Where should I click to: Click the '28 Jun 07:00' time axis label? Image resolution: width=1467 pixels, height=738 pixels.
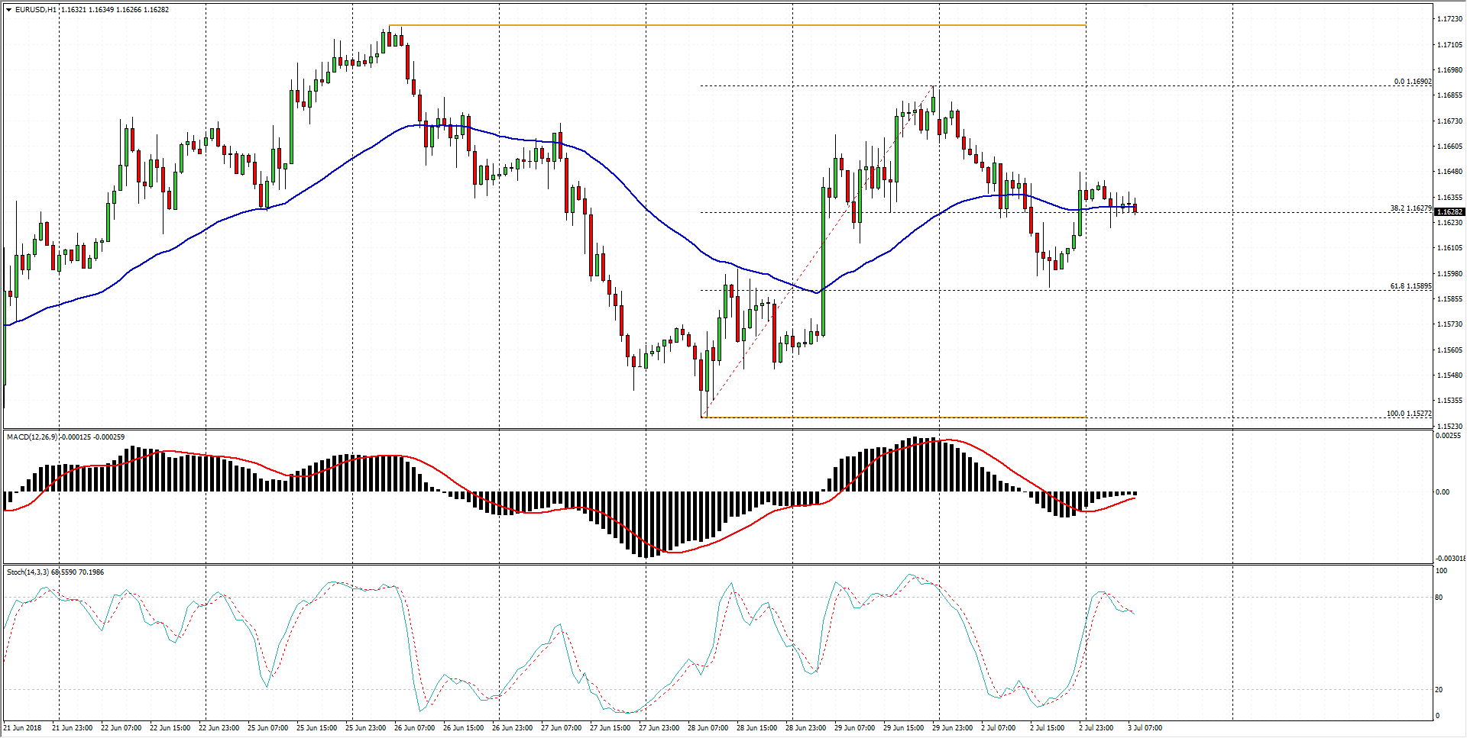[x=708, y=728]
